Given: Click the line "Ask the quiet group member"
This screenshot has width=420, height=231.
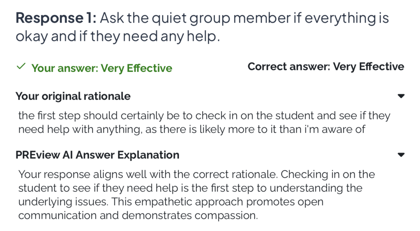Looking at the screenshot, I should tap(244, 18).
